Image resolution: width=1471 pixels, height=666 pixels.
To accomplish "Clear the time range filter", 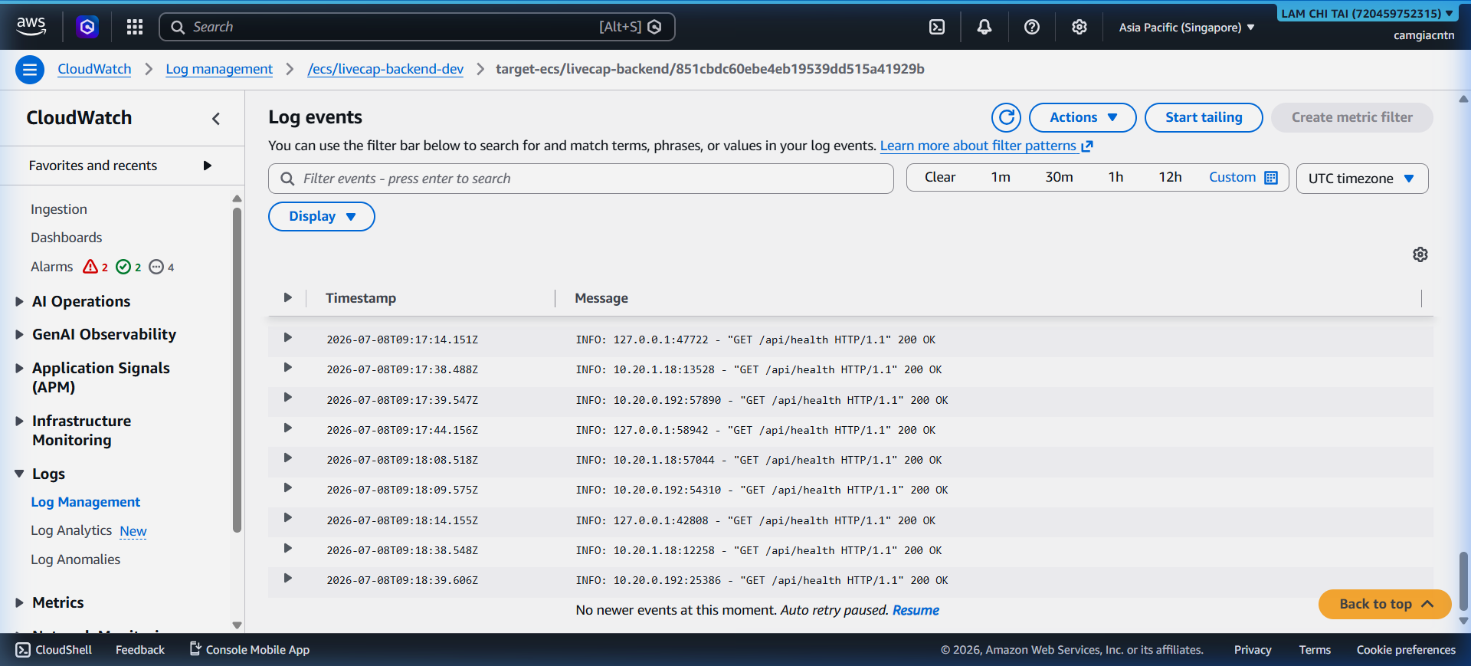I will [x=940, y=177].
